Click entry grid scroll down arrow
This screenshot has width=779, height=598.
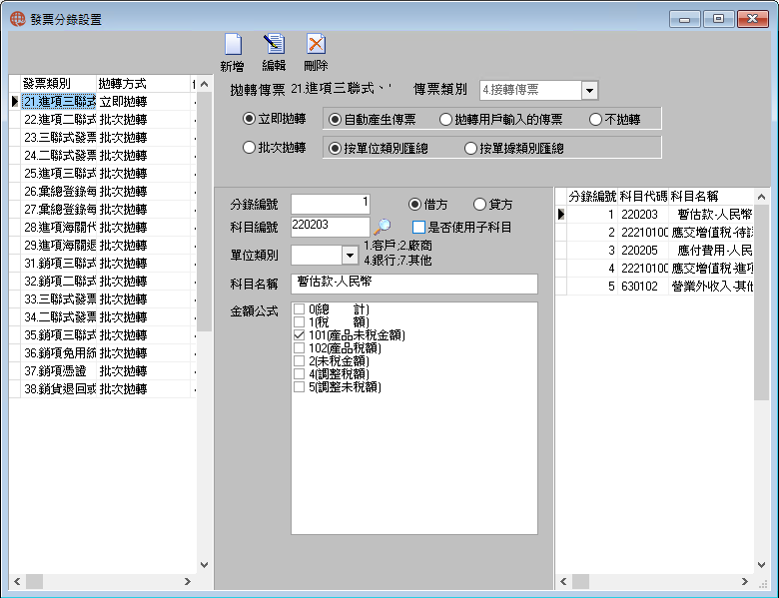pyautogui.click(x=761, y=565)
